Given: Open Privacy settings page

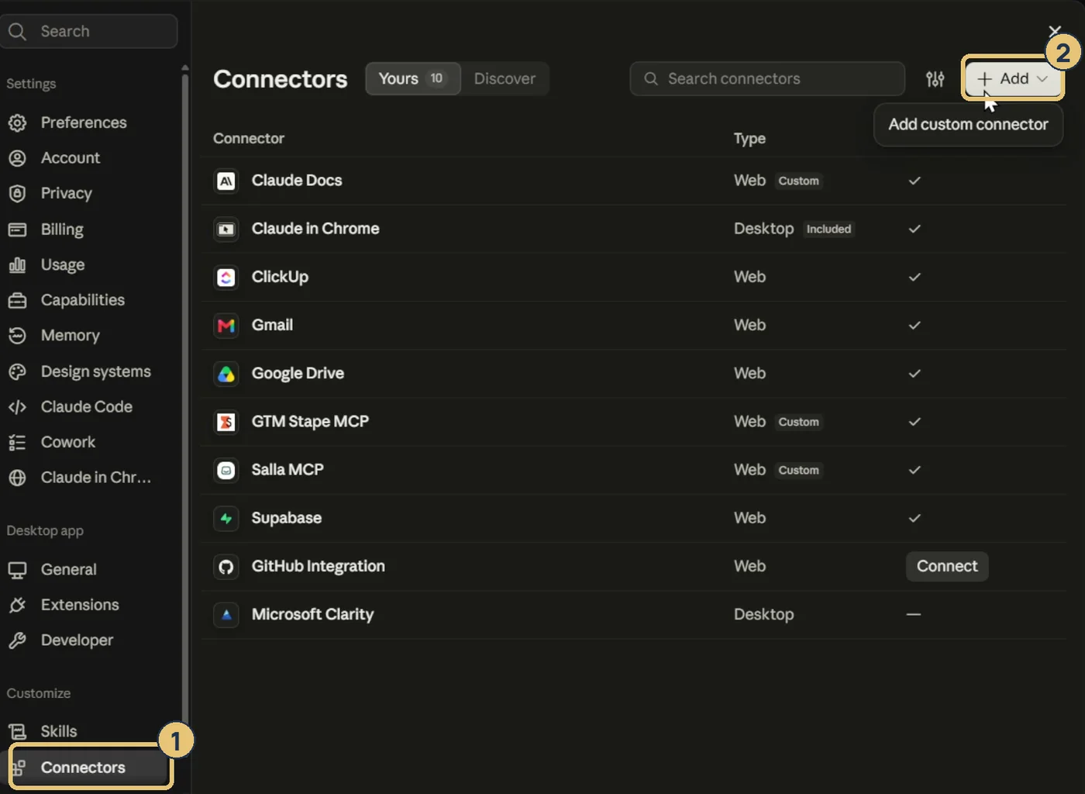Looking at the screenshot, I should [x=67, y=193].
